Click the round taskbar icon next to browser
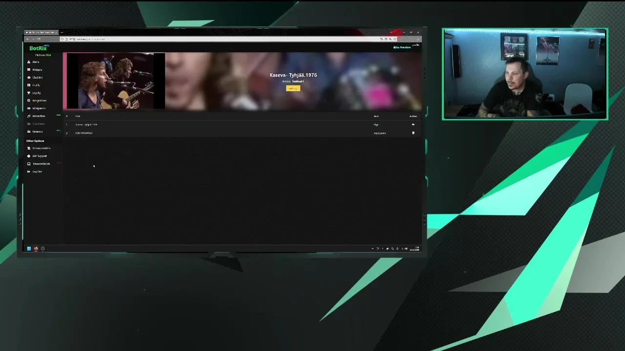 point(42,249)
